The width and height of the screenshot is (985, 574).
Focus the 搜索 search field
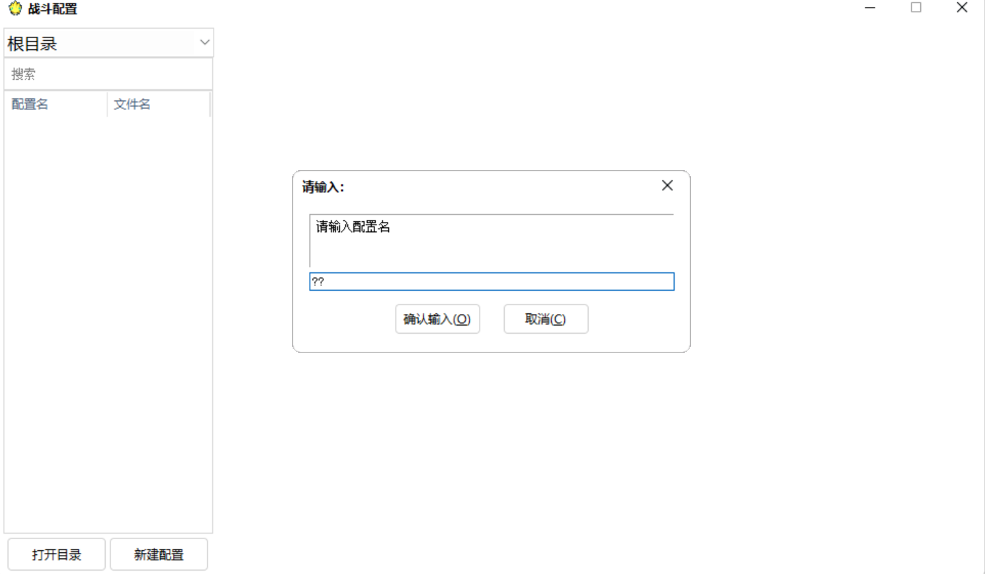pos(108,74)
